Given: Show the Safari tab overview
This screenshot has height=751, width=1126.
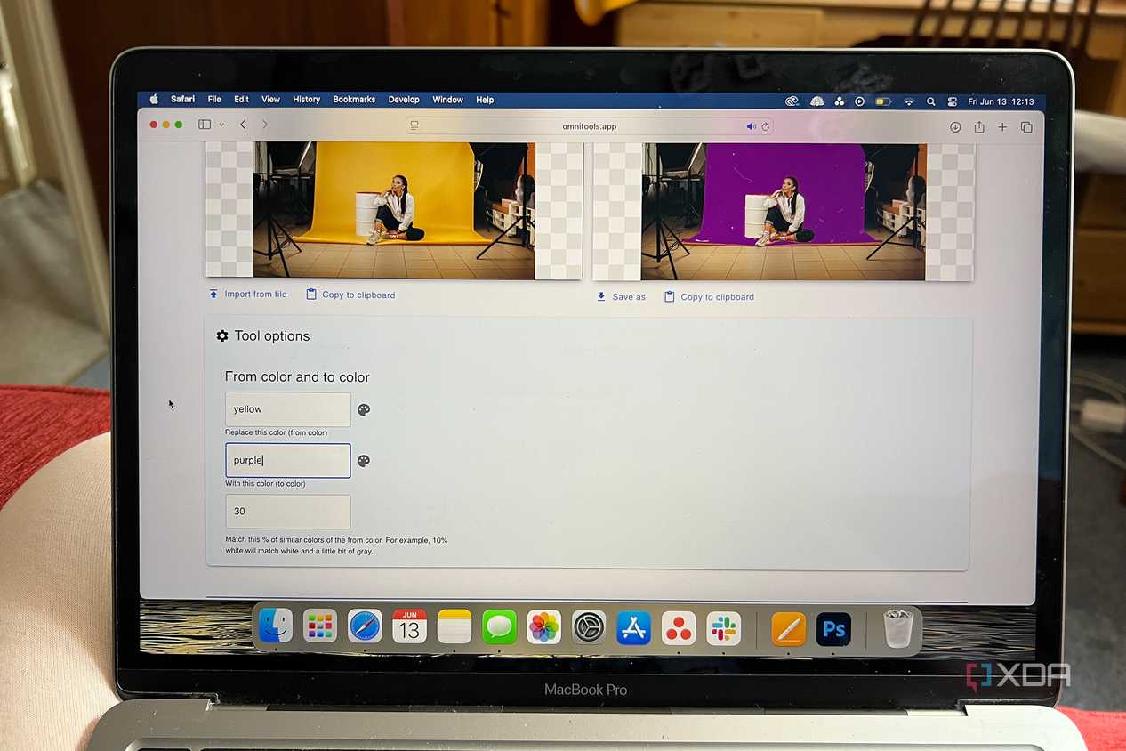Looking at the screenshot, I should point(1026,127).
